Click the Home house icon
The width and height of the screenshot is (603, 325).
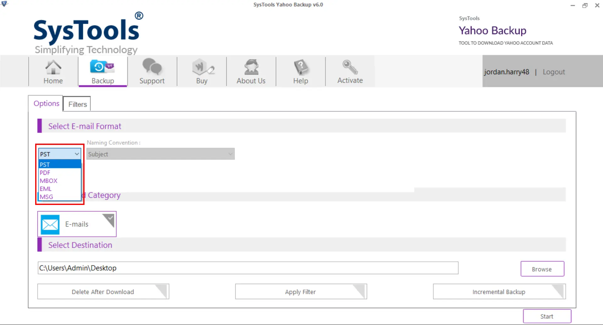click(53, 67)
